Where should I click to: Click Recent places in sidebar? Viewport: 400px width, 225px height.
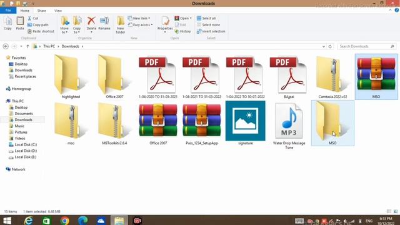coord(25,76)
